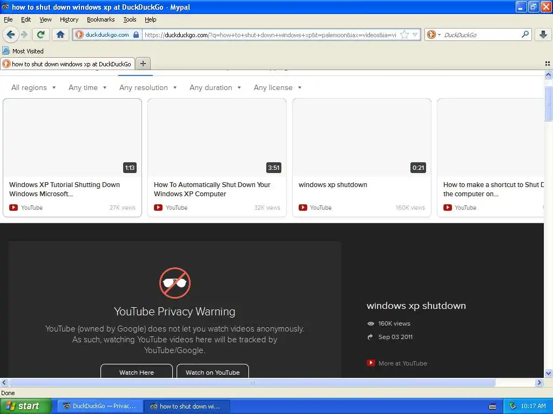Expand the Any license filter

278,87
